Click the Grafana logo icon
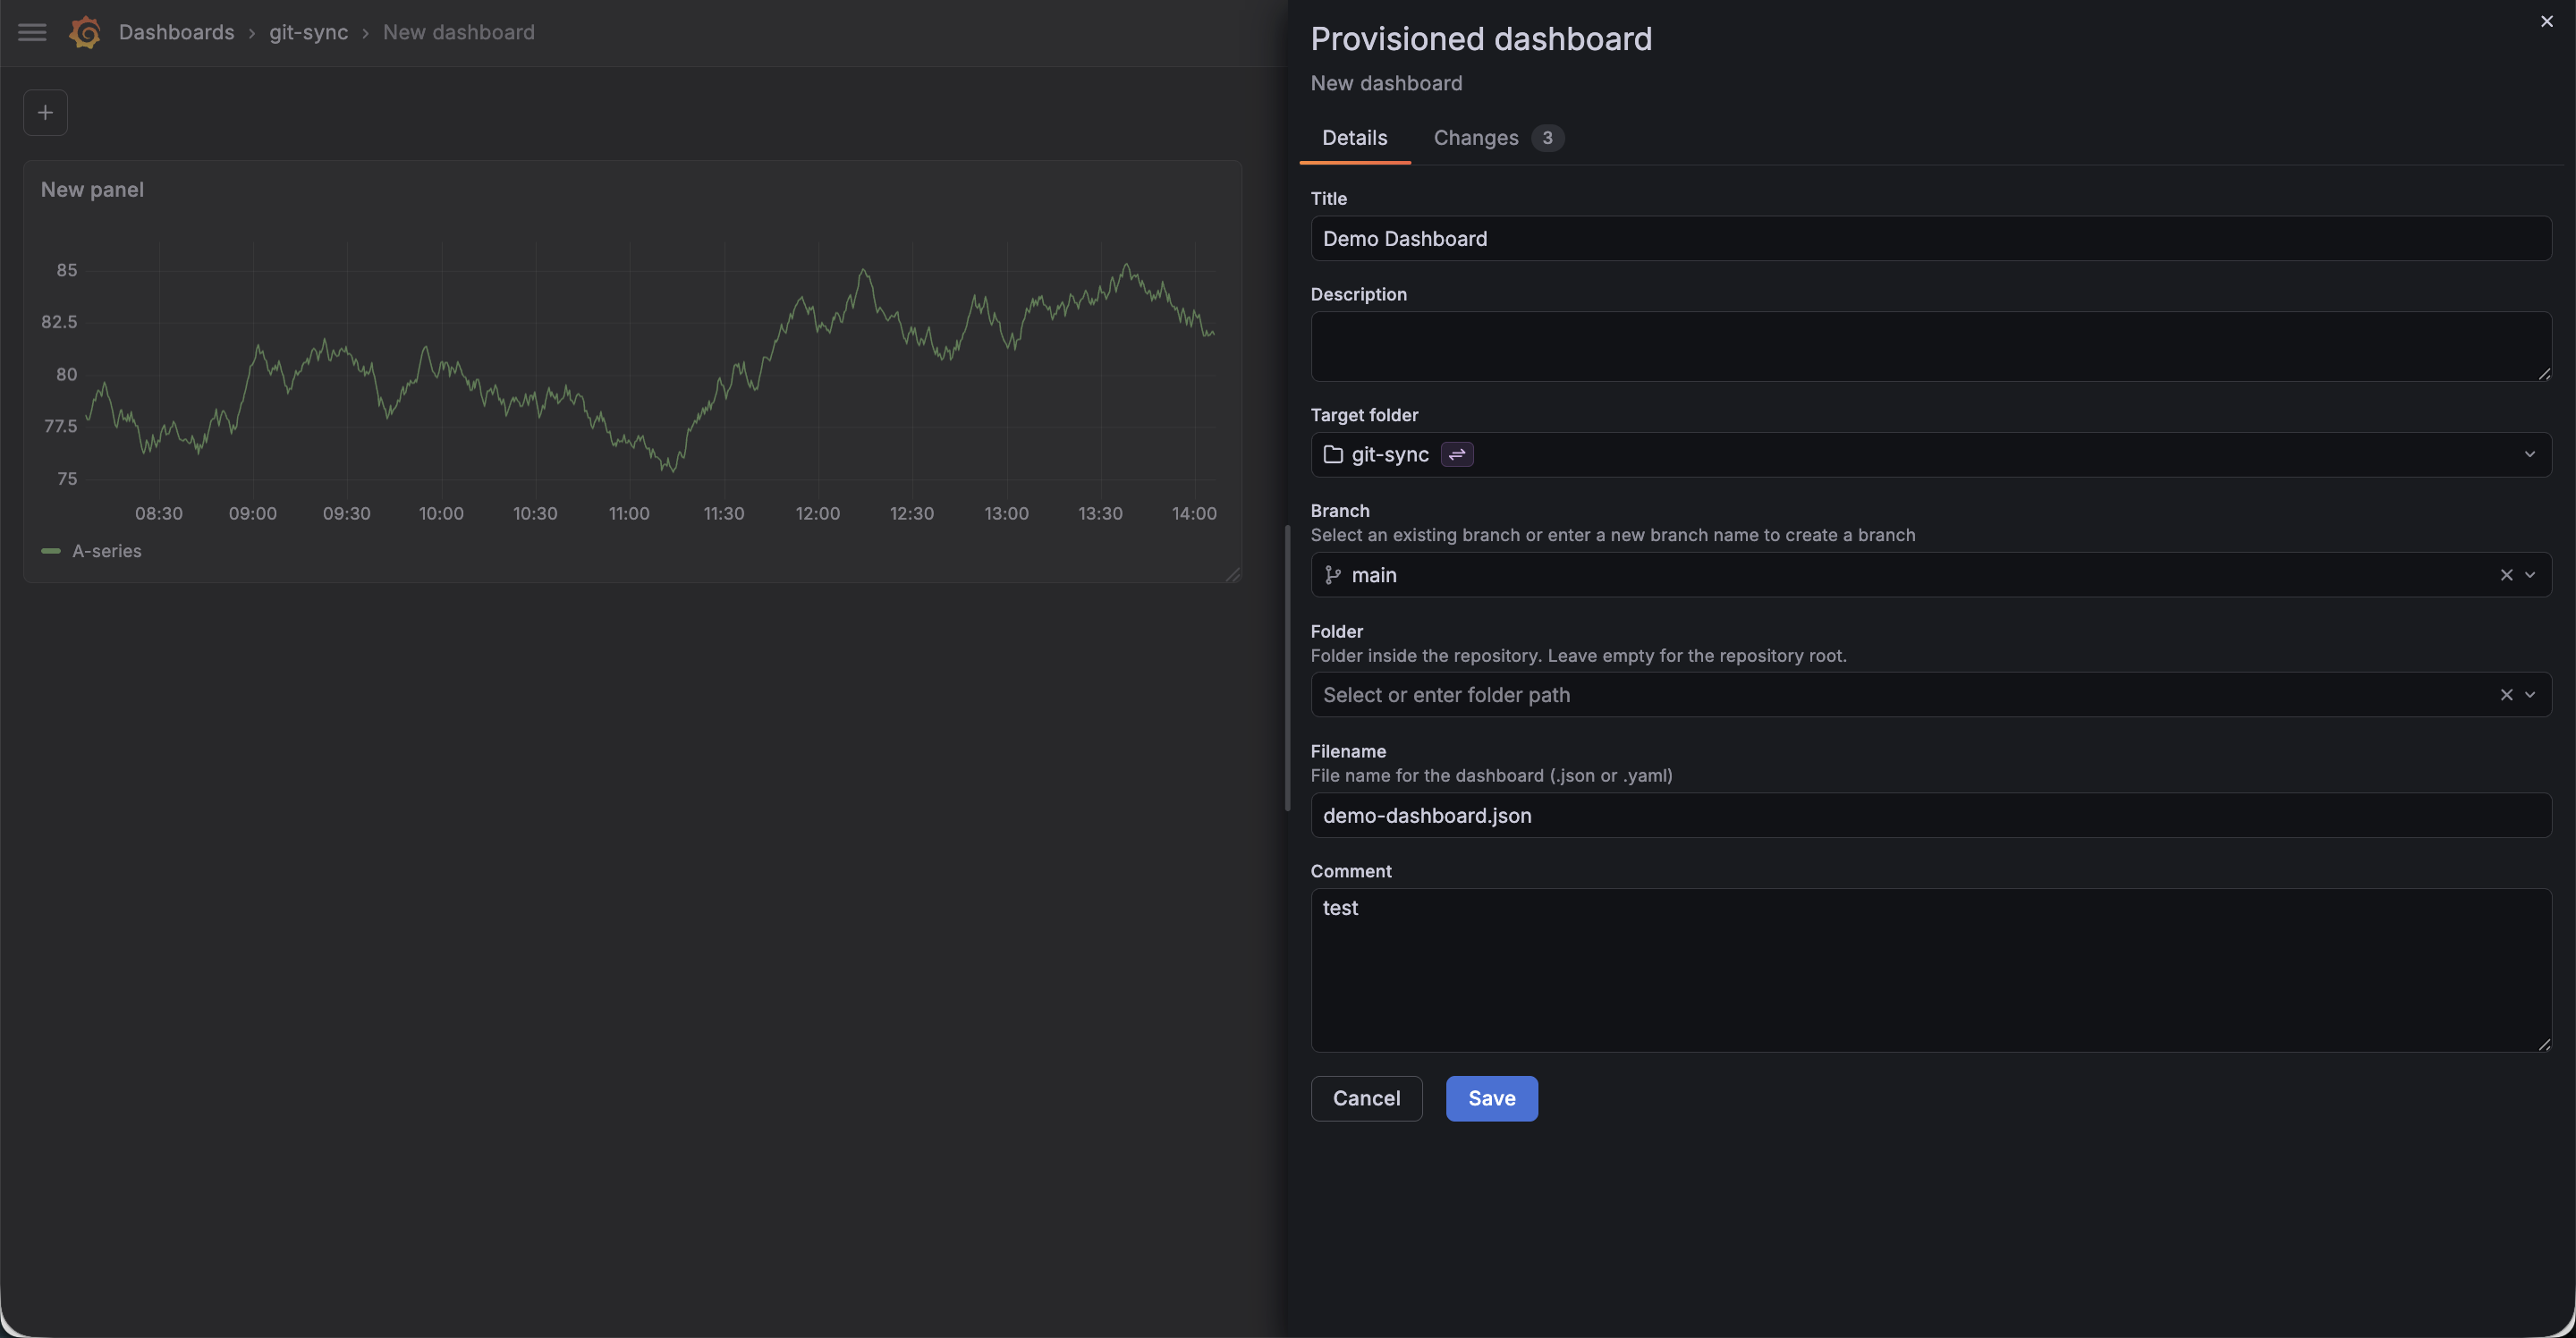The image size is (2576, 1338). [x=85, y=32]
